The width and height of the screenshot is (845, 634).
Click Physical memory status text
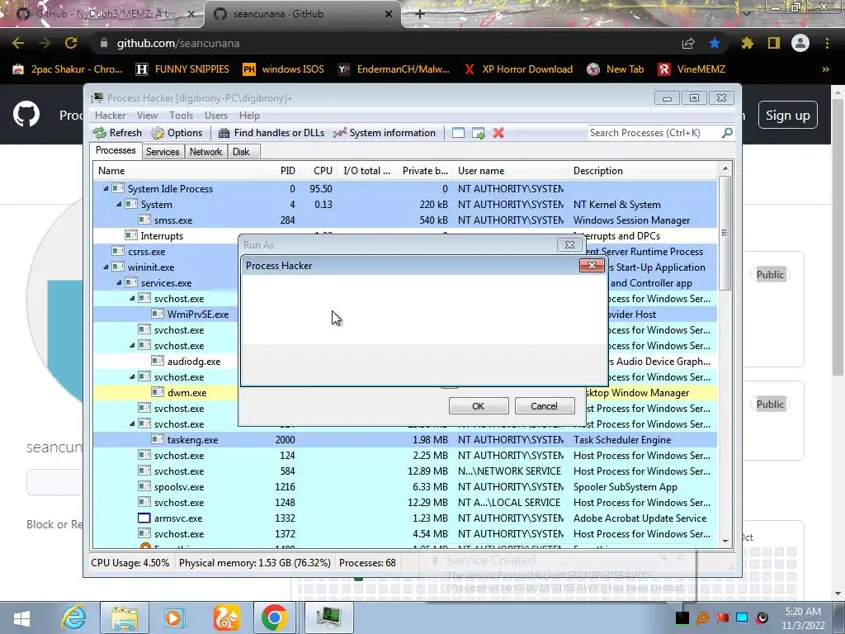[254, 563]
